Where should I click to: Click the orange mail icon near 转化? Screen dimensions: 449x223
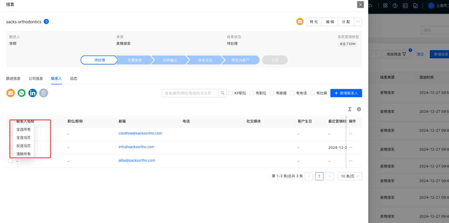click(x=300, y=22)
